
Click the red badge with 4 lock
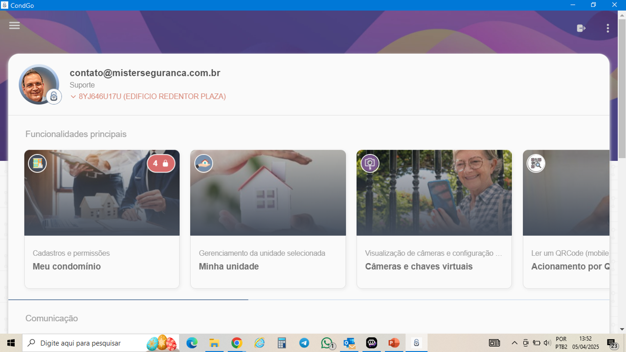(x=161, y=163)
